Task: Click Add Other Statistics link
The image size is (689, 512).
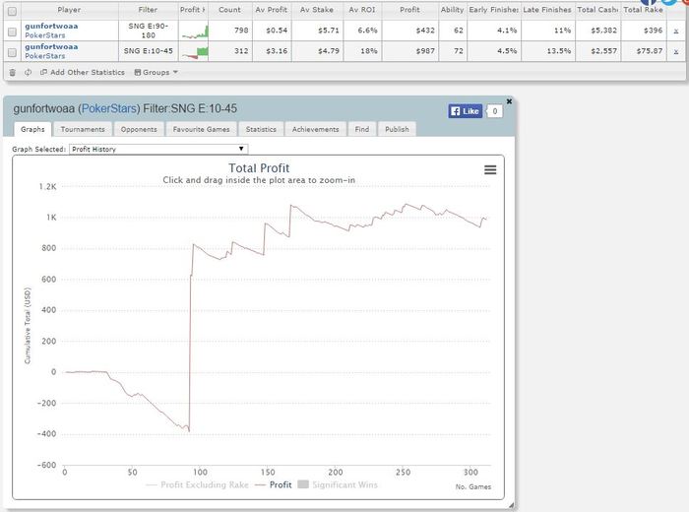Action: [83, 73]
